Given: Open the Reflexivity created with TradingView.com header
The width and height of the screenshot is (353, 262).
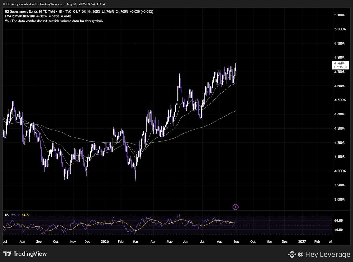Looking at the screenshot, I should click(x=54, y=4).
